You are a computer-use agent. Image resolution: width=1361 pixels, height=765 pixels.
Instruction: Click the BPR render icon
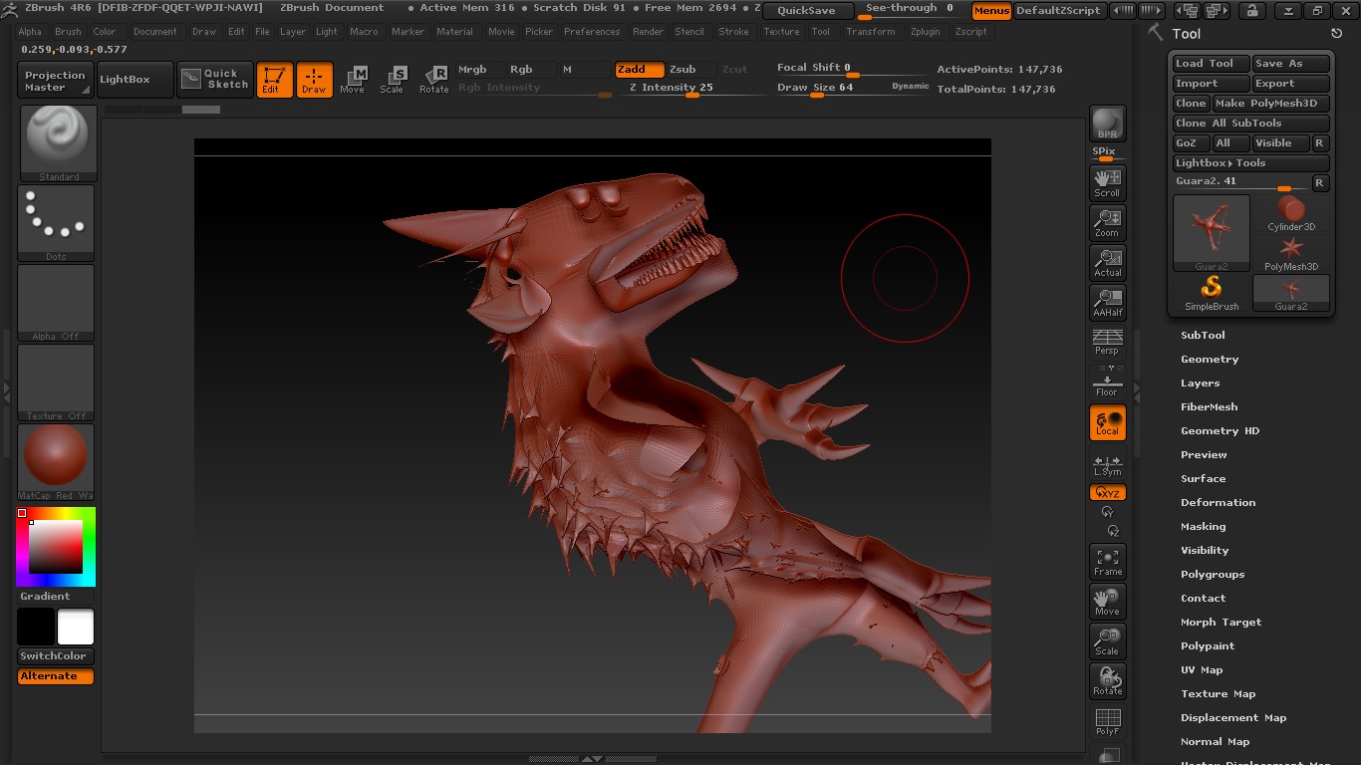click(x=1107, y=124)
